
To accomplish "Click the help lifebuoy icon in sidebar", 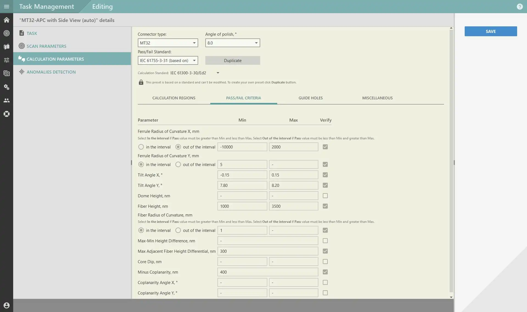I will point(7,114).
